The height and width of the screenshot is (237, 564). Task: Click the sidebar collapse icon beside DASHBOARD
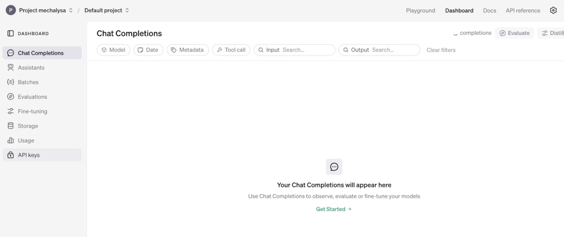click(11, 34)
